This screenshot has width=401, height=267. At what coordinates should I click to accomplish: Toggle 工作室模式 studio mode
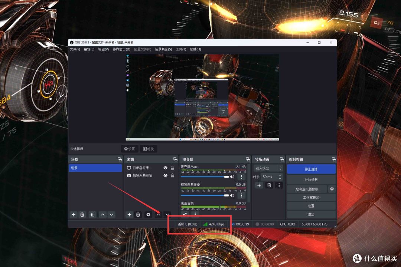(311, 198)
